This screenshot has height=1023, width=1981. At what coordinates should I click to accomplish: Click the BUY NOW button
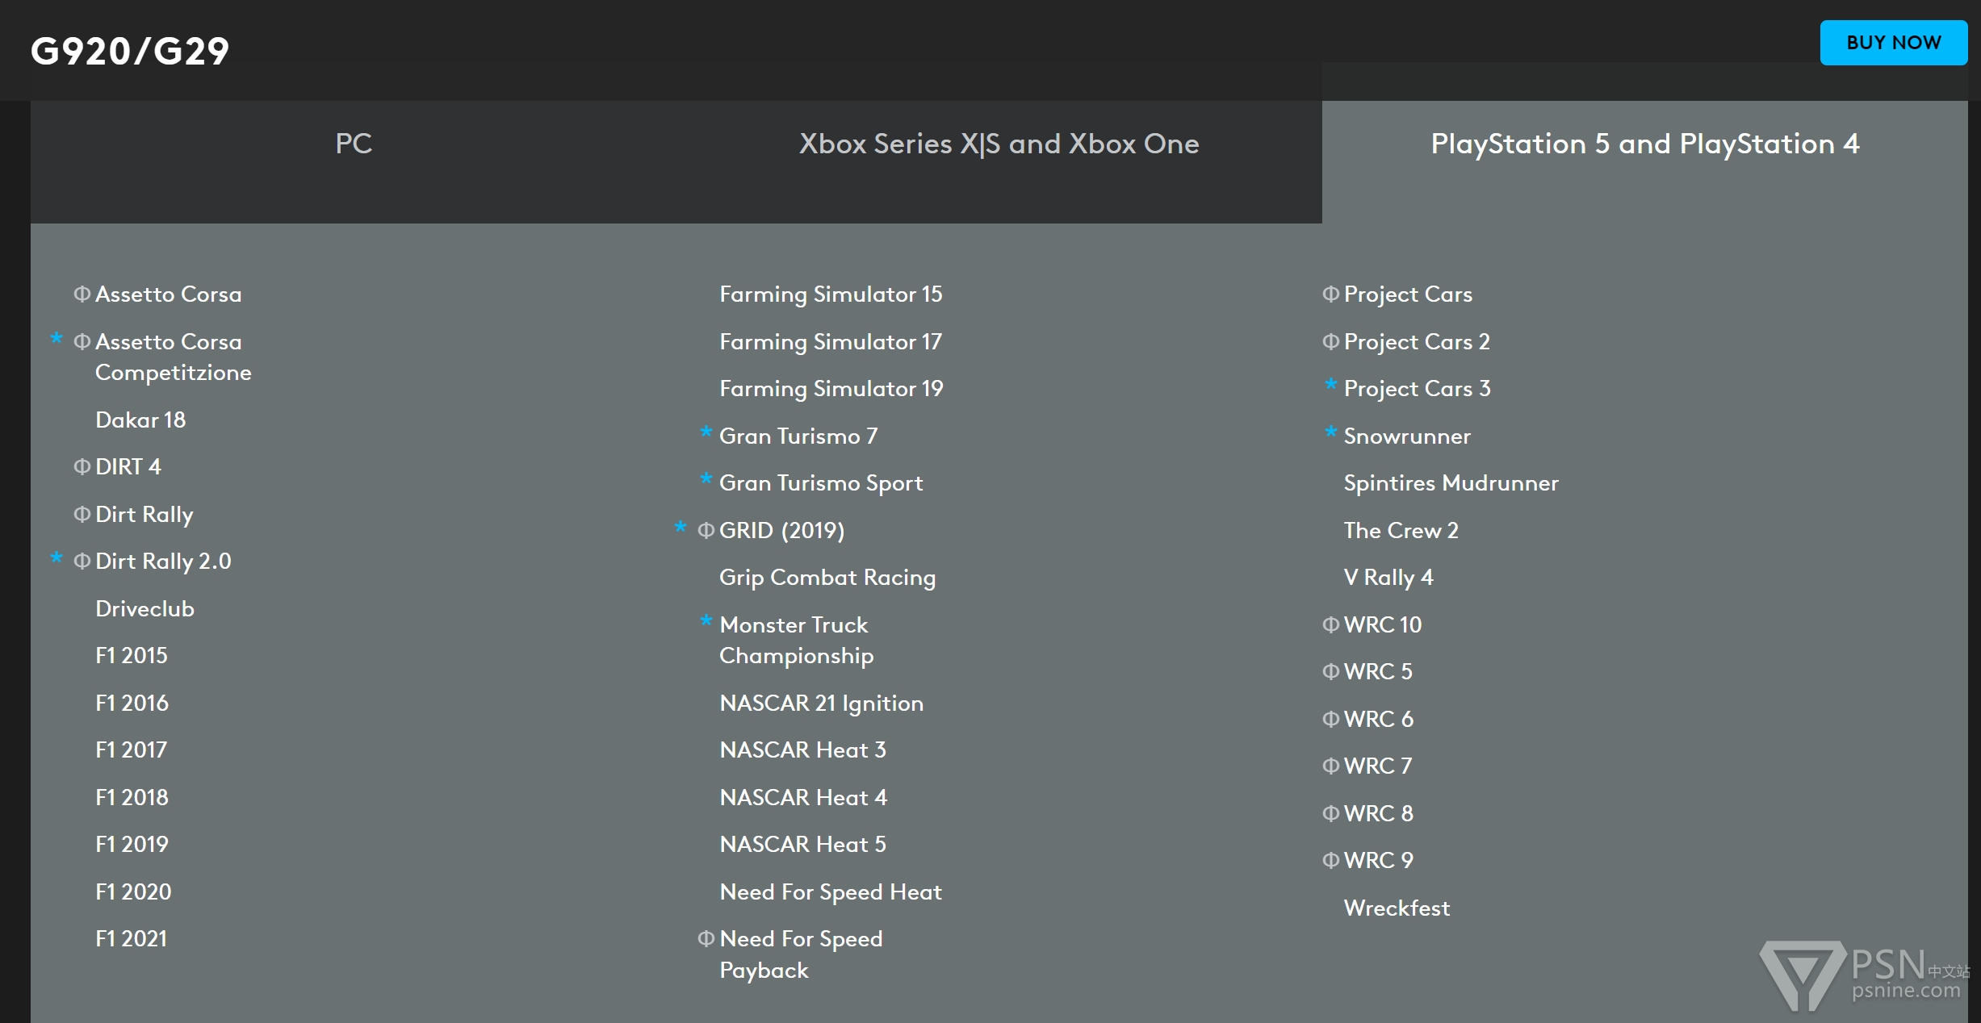pos(1893,43)
